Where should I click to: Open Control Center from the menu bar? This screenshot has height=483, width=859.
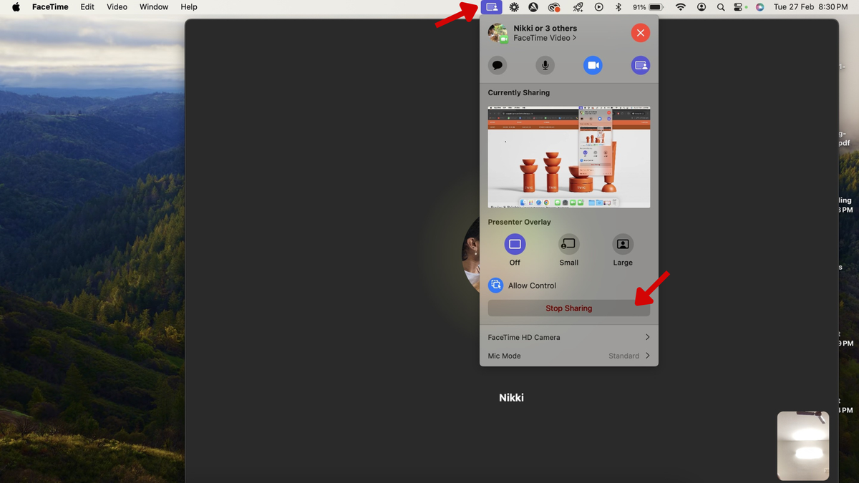click(739, 6)
